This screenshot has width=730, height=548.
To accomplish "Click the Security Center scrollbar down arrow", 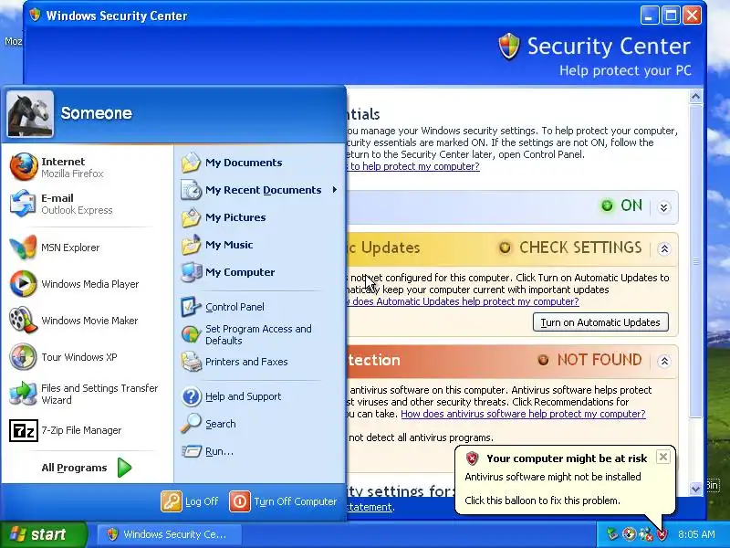I will click(695, 489).
